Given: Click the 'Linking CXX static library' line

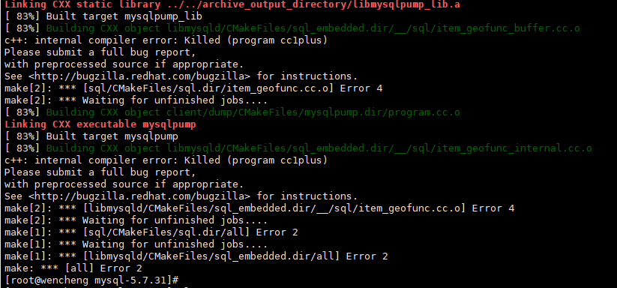Looking at the screenshot, I should tap(232, 4).
